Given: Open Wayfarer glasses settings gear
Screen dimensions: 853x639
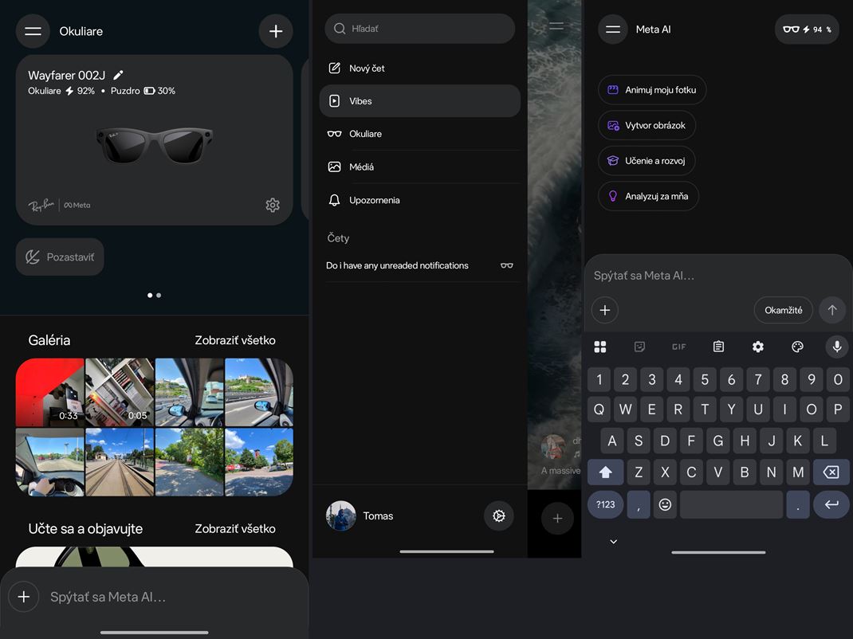Looking at the screenshot, I should click(x=273, y=205).
